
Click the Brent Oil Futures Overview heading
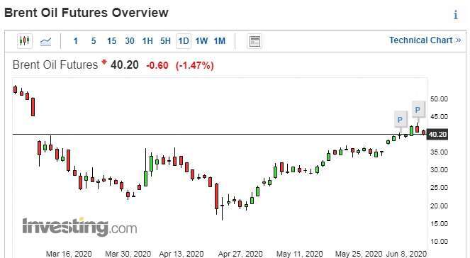tap(86, 13)
